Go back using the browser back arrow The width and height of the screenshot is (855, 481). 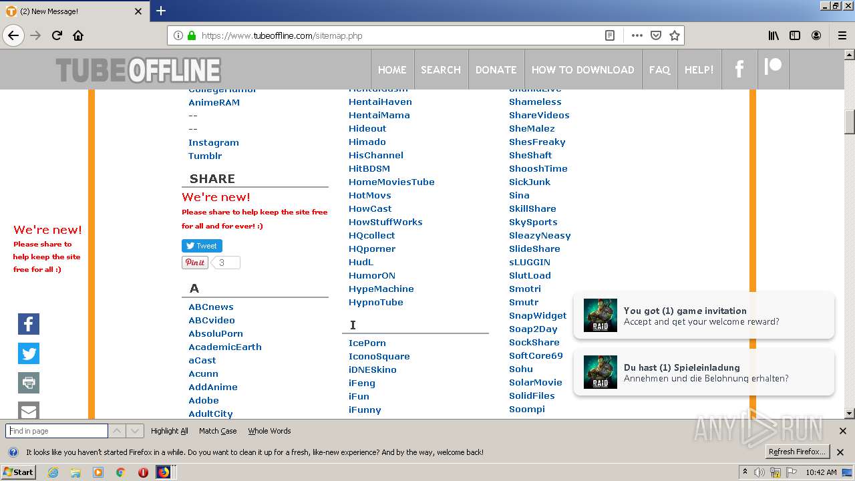13,35
